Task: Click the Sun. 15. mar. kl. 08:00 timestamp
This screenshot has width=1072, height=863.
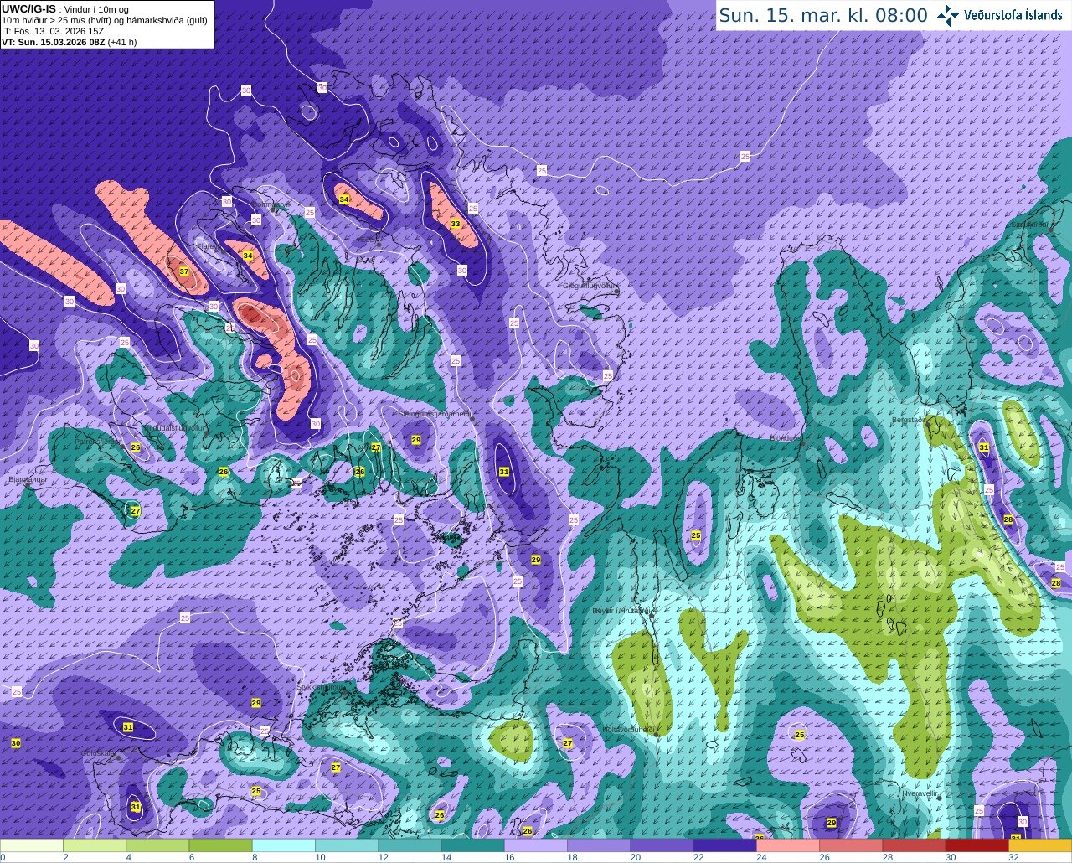Action: click(823, 15)
